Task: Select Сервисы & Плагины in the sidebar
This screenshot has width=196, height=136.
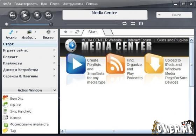Action: 30,76
